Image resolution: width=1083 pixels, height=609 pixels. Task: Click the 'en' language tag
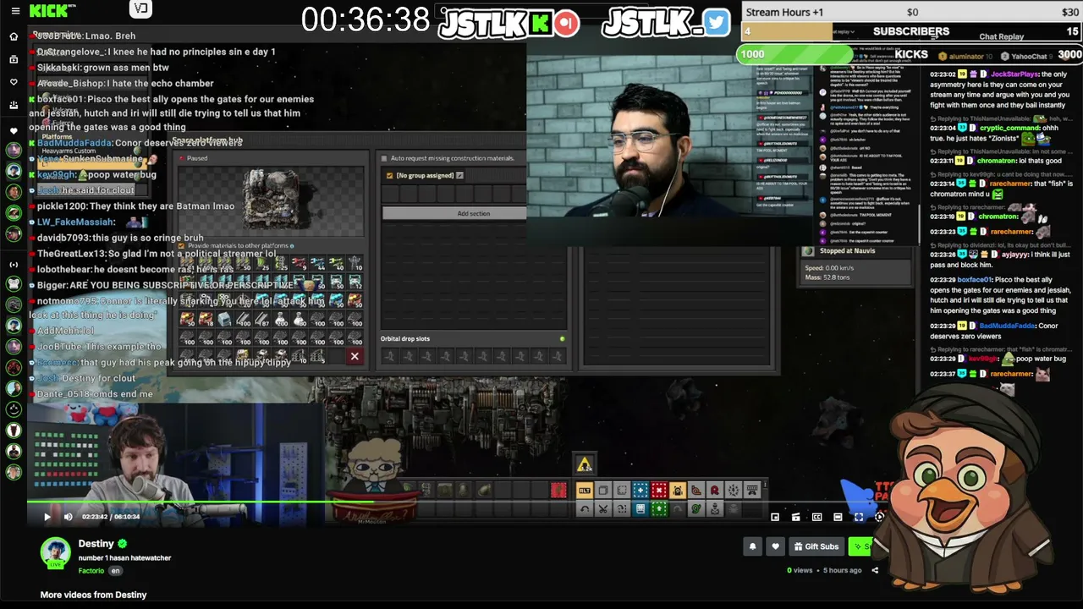point(116,571)
